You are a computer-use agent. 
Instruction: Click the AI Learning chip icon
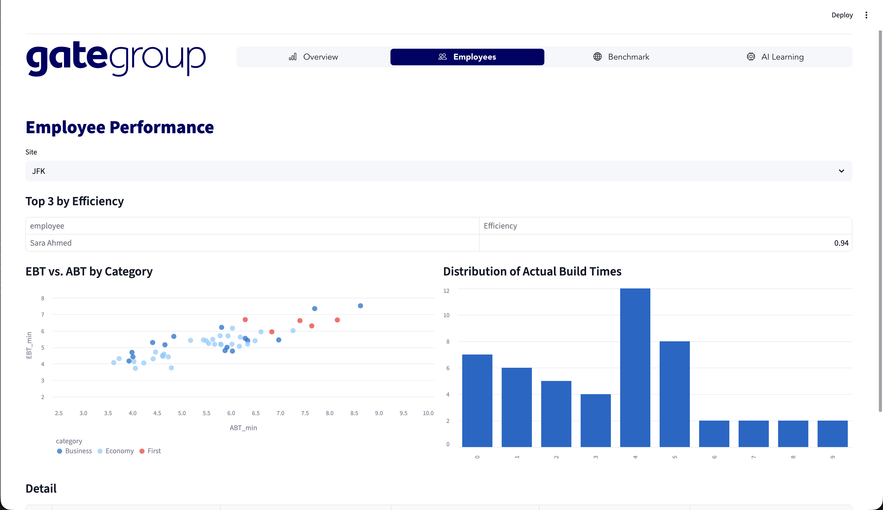[751, 57]
